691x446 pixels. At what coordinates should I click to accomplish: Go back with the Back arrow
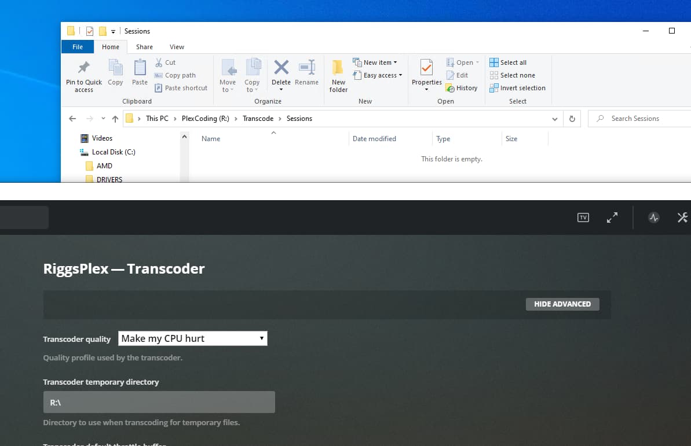(73, 119)
